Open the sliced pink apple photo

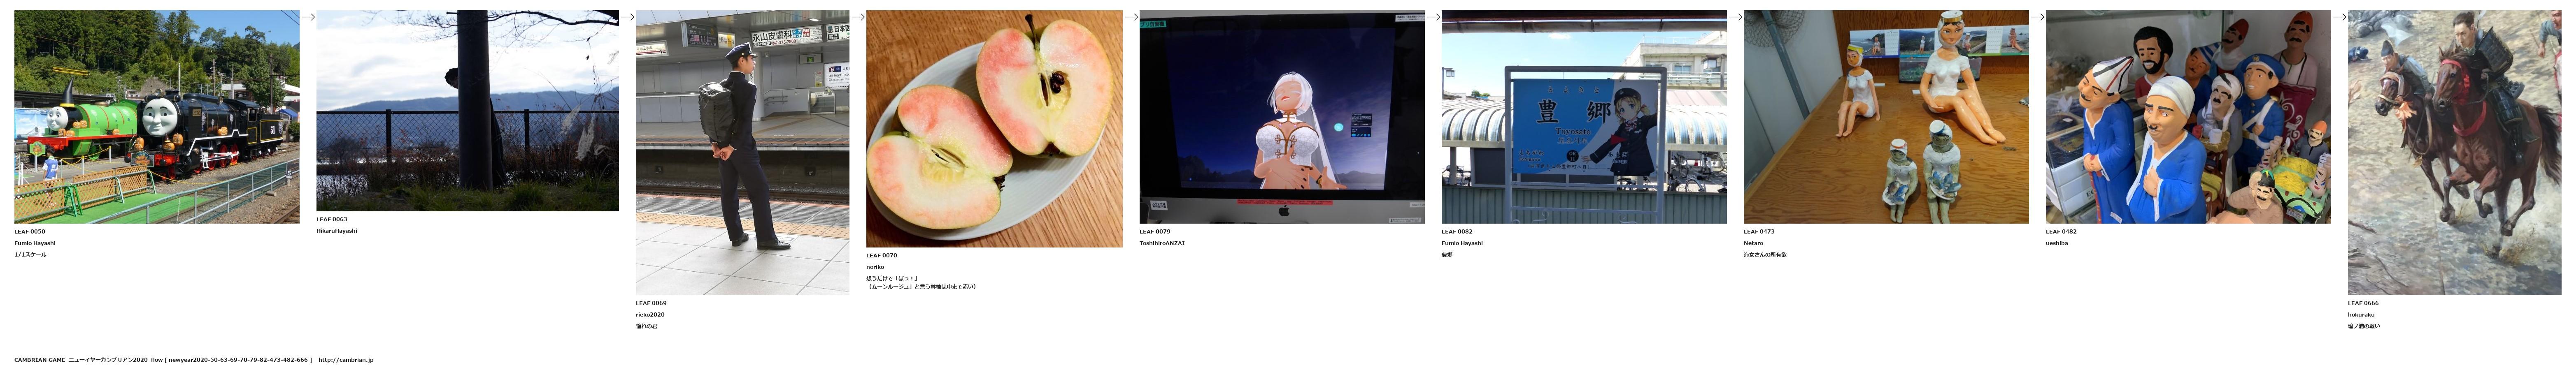994,129
